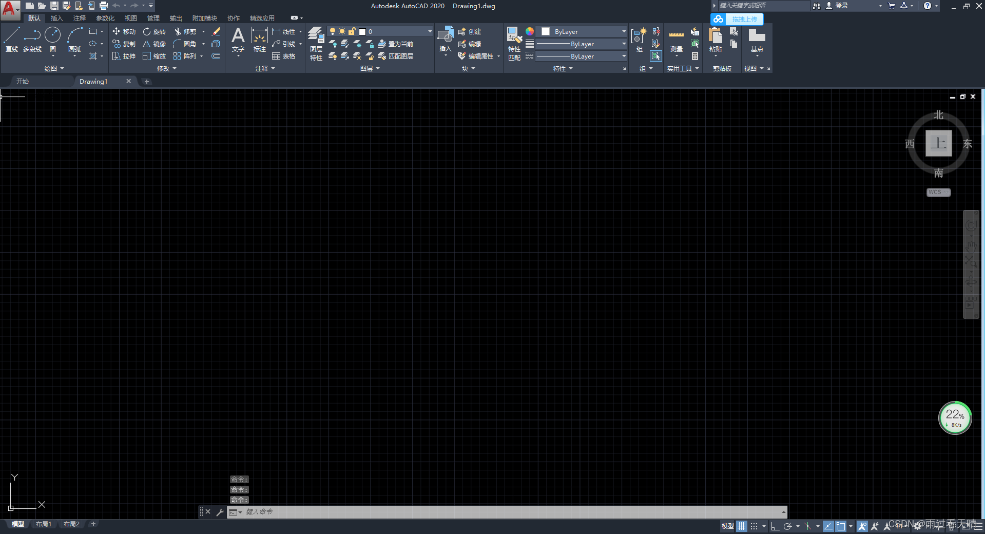Click the 拉伸 (Stretch) tool

pos(124,56)
